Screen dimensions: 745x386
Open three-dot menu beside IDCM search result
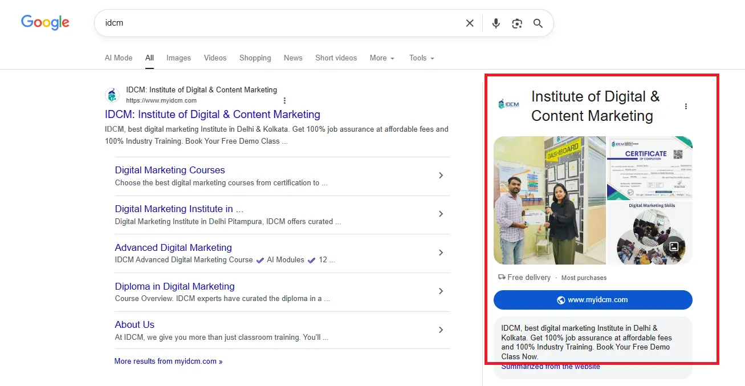pyautogui.click(x=284, y=100)
